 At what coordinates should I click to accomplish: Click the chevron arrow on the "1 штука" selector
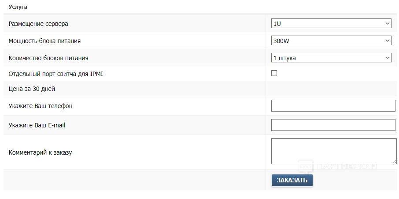pyautogui.click(x=388, y=58)
